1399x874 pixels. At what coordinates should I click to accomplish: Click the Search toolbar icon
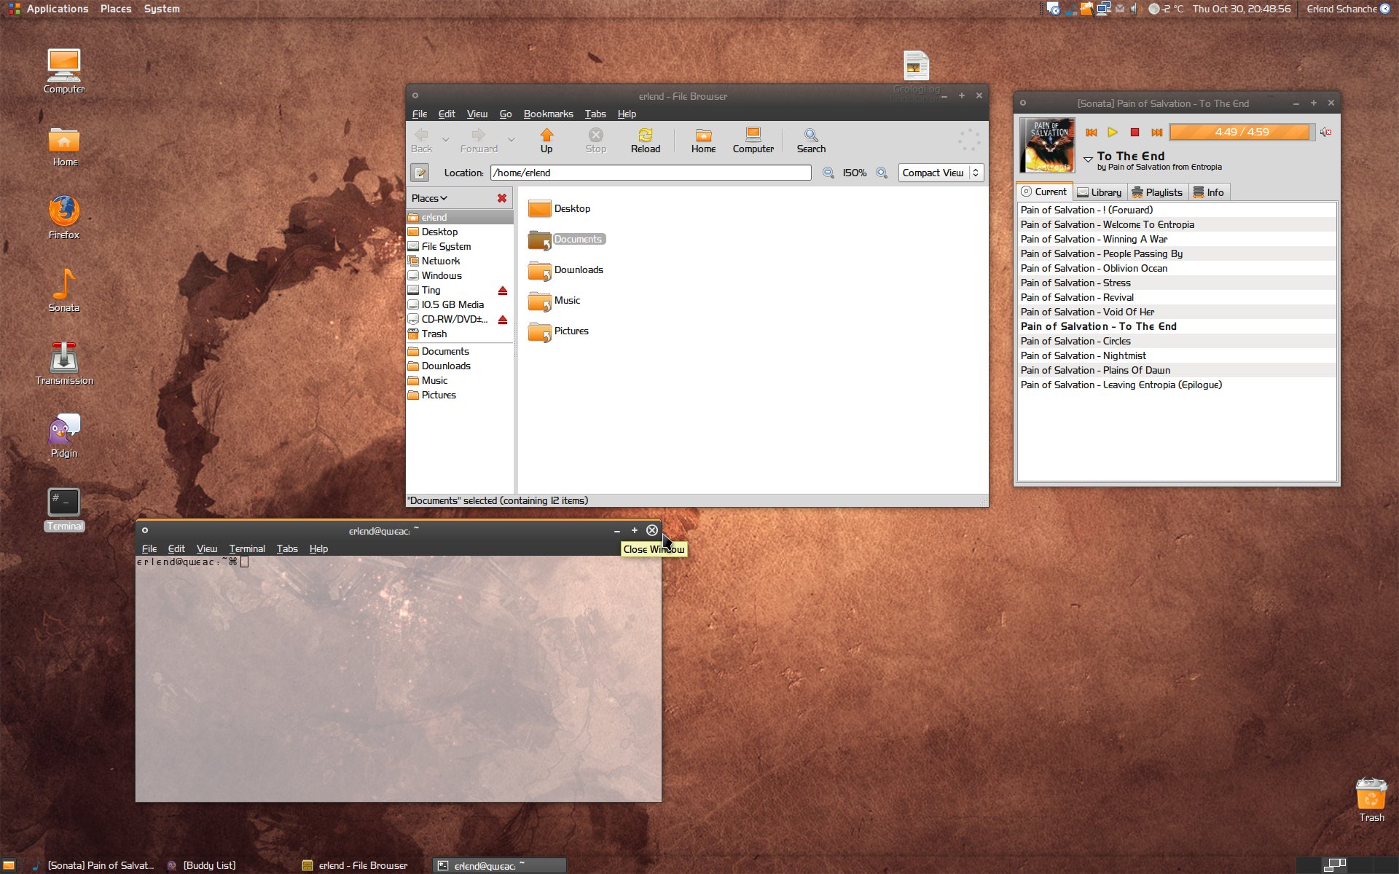811,141
